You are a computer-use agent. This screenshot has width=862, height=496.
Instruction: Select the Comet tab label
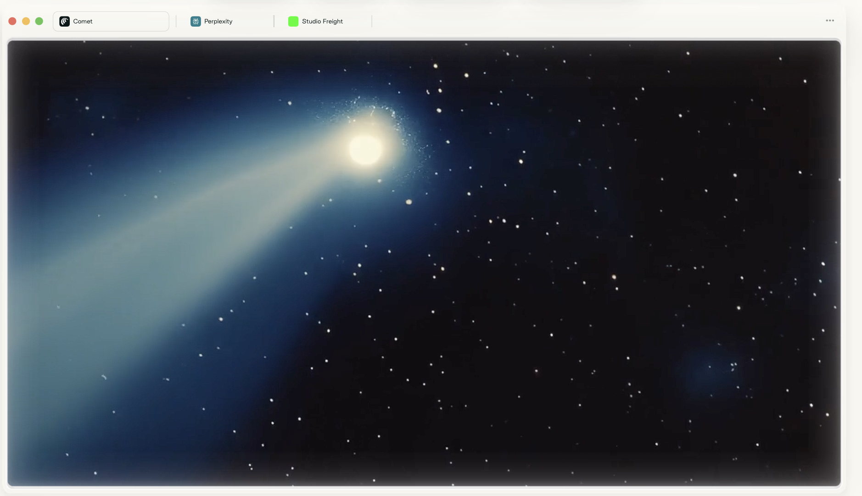83,22
